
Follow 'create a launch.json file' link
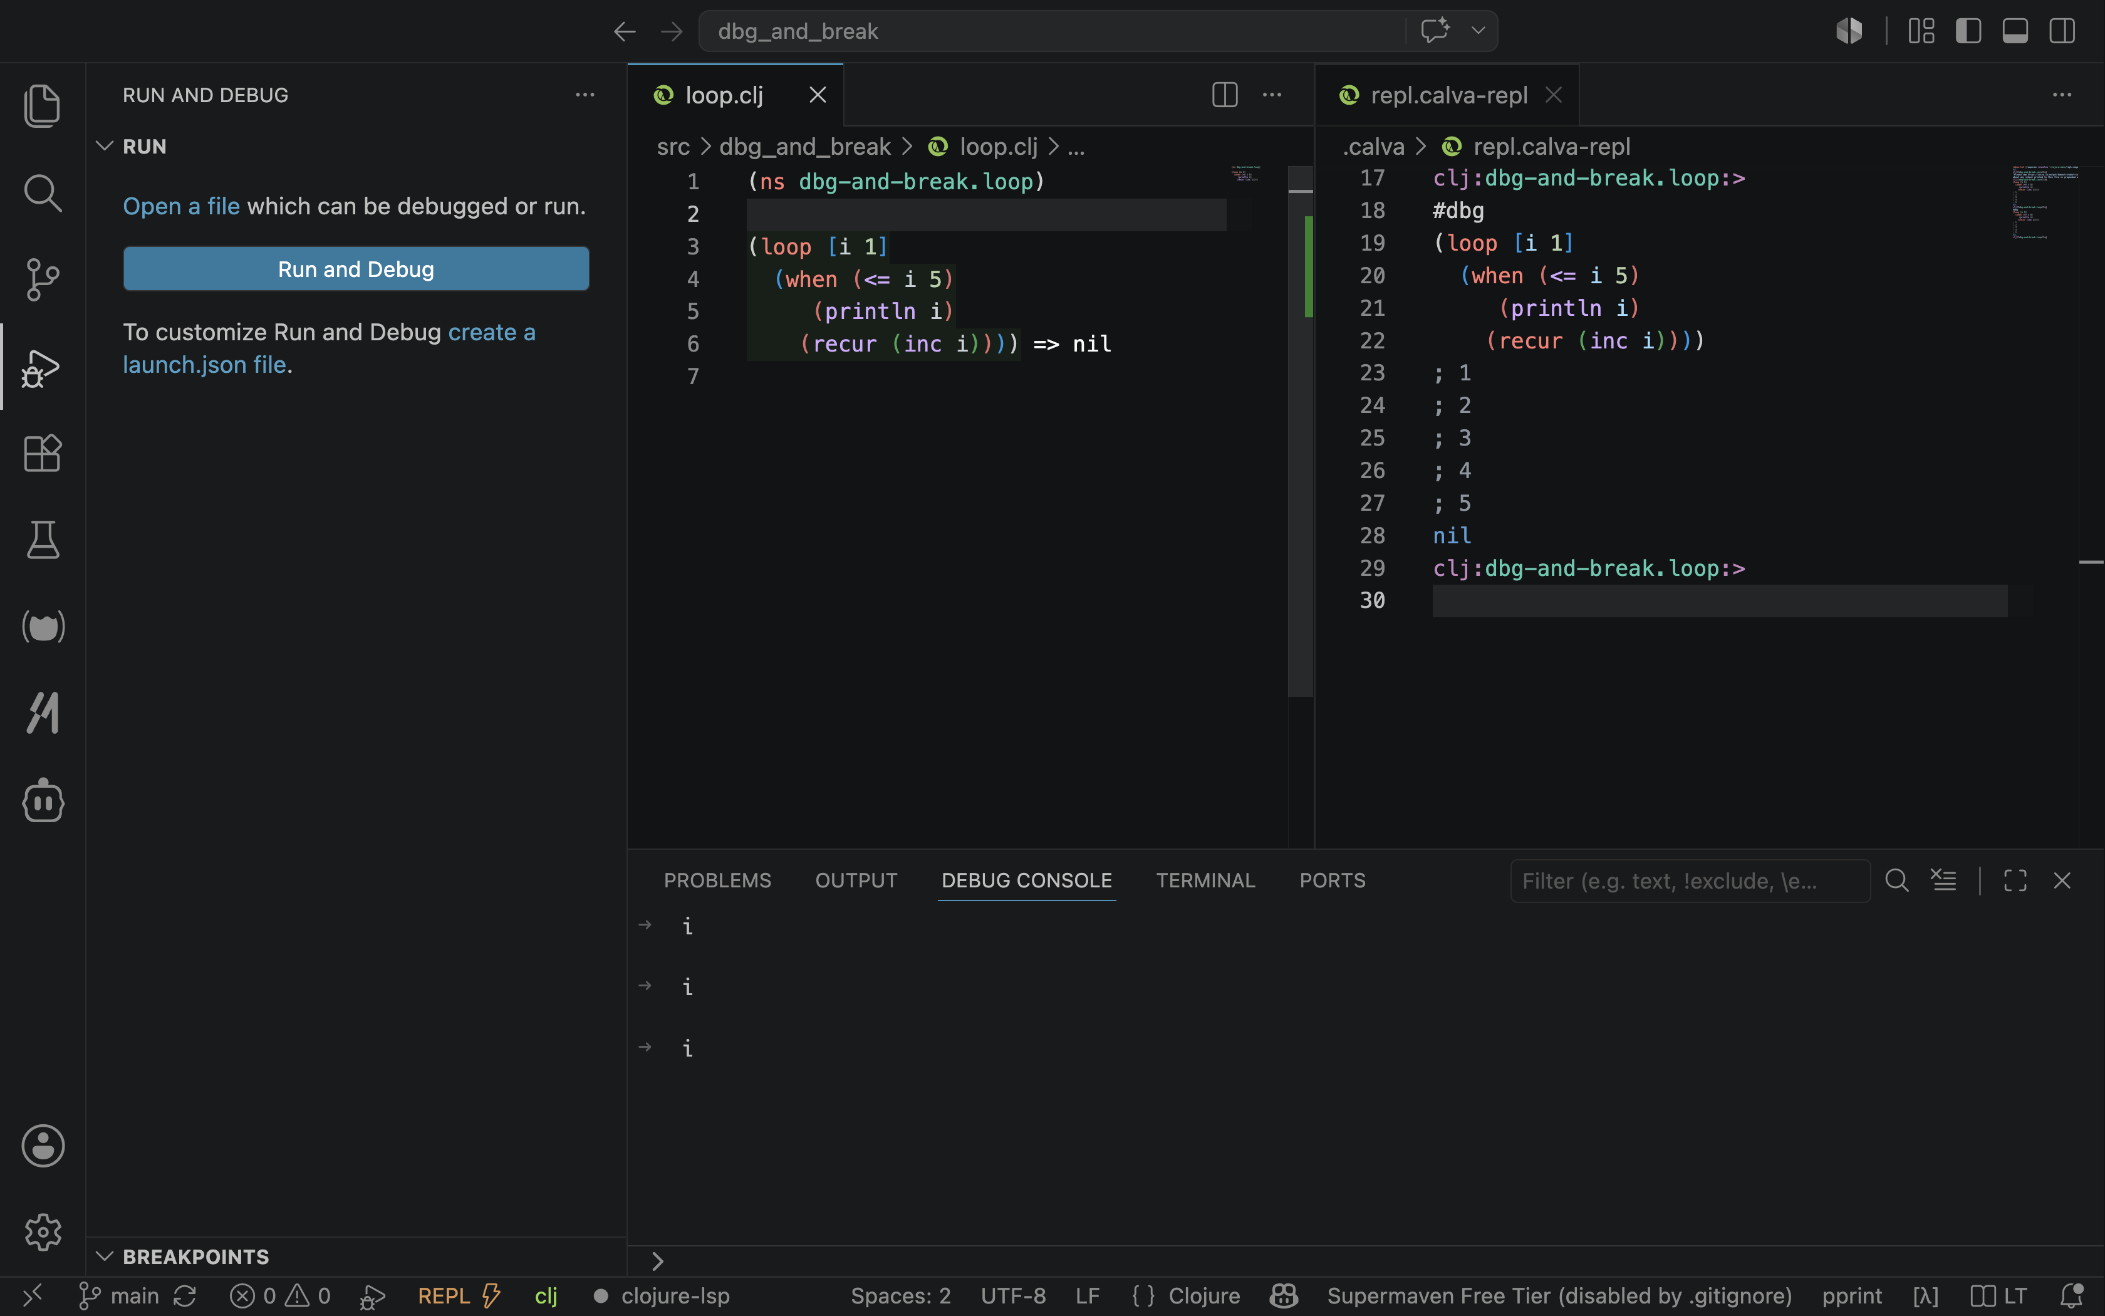click(x=329, y=348)
